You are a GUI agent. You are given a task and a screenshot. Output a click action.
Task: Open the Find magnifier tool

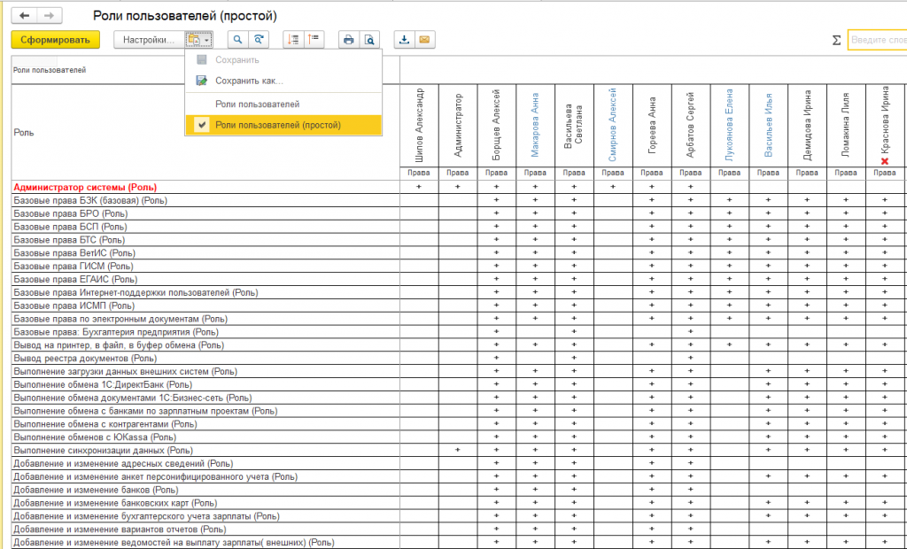[237, 40]
